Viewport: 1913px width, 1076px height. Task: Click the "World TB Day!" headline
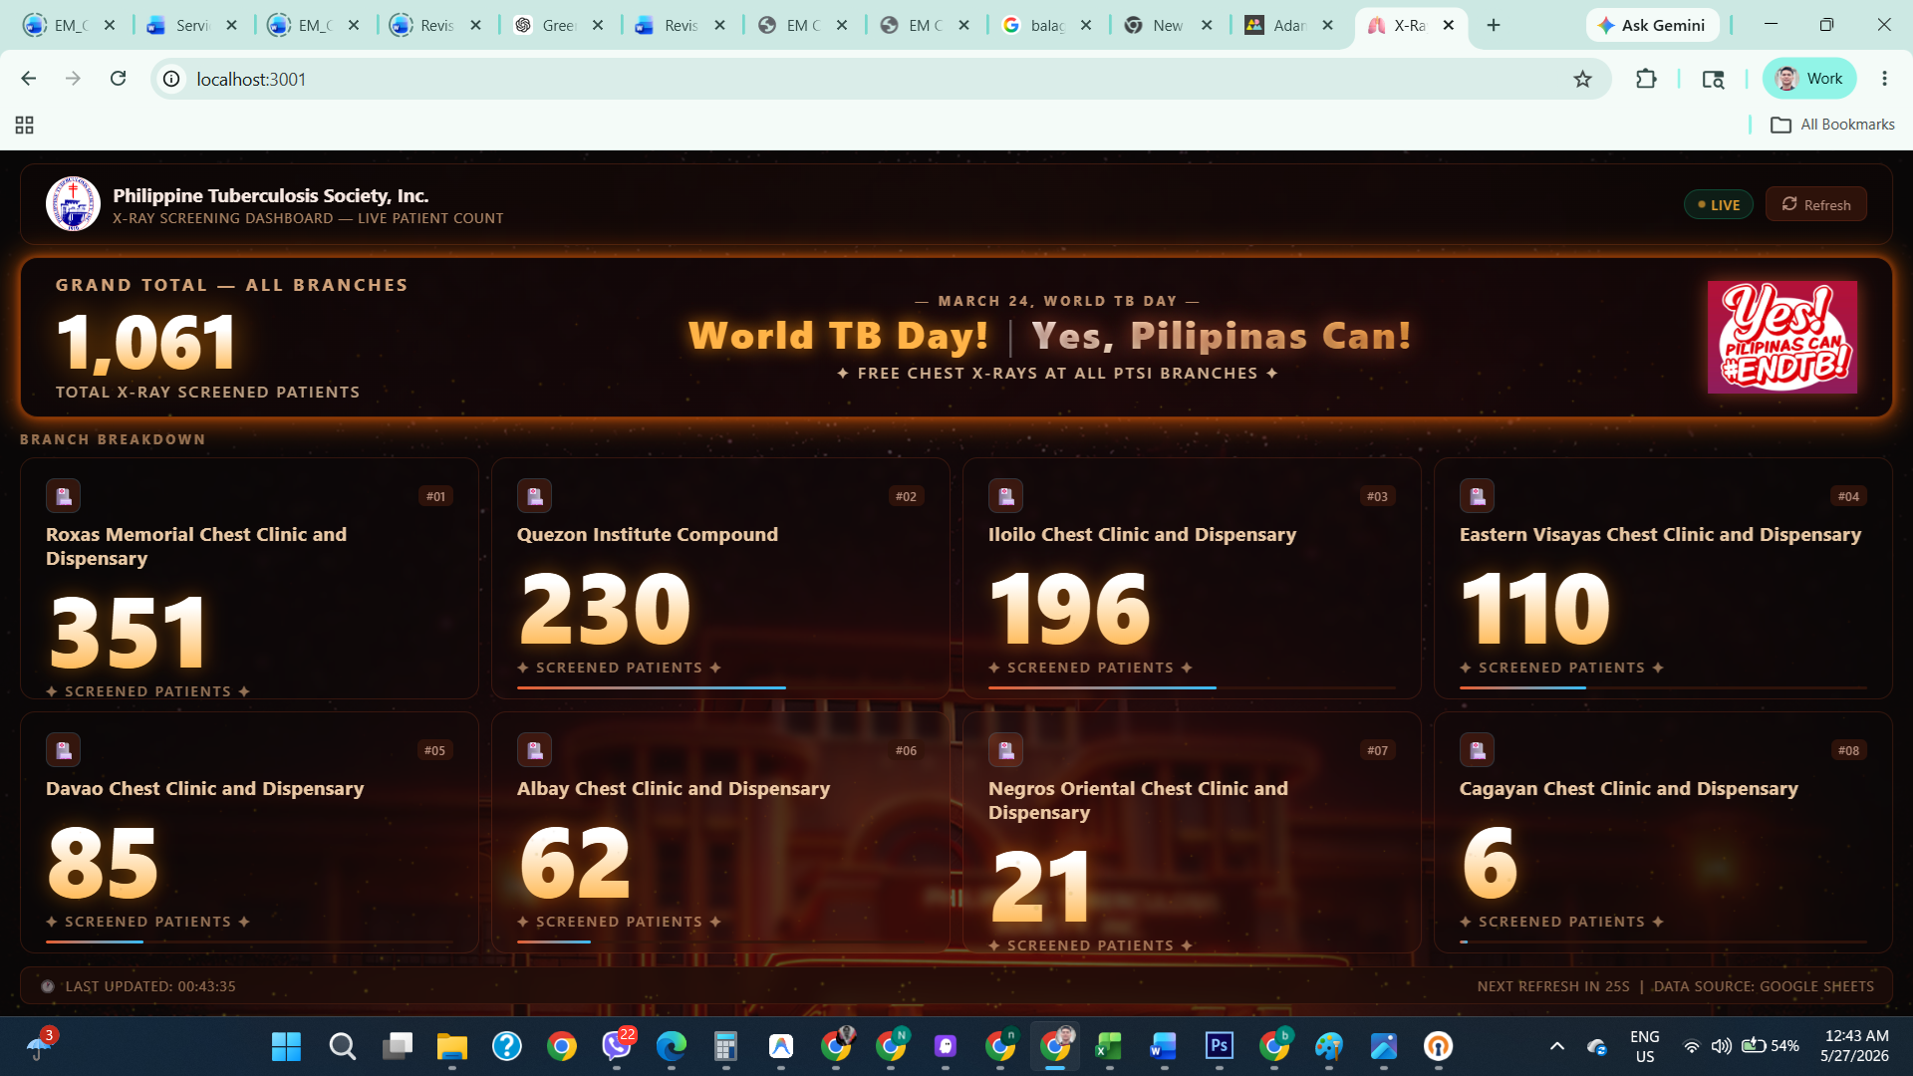point(838,336)
